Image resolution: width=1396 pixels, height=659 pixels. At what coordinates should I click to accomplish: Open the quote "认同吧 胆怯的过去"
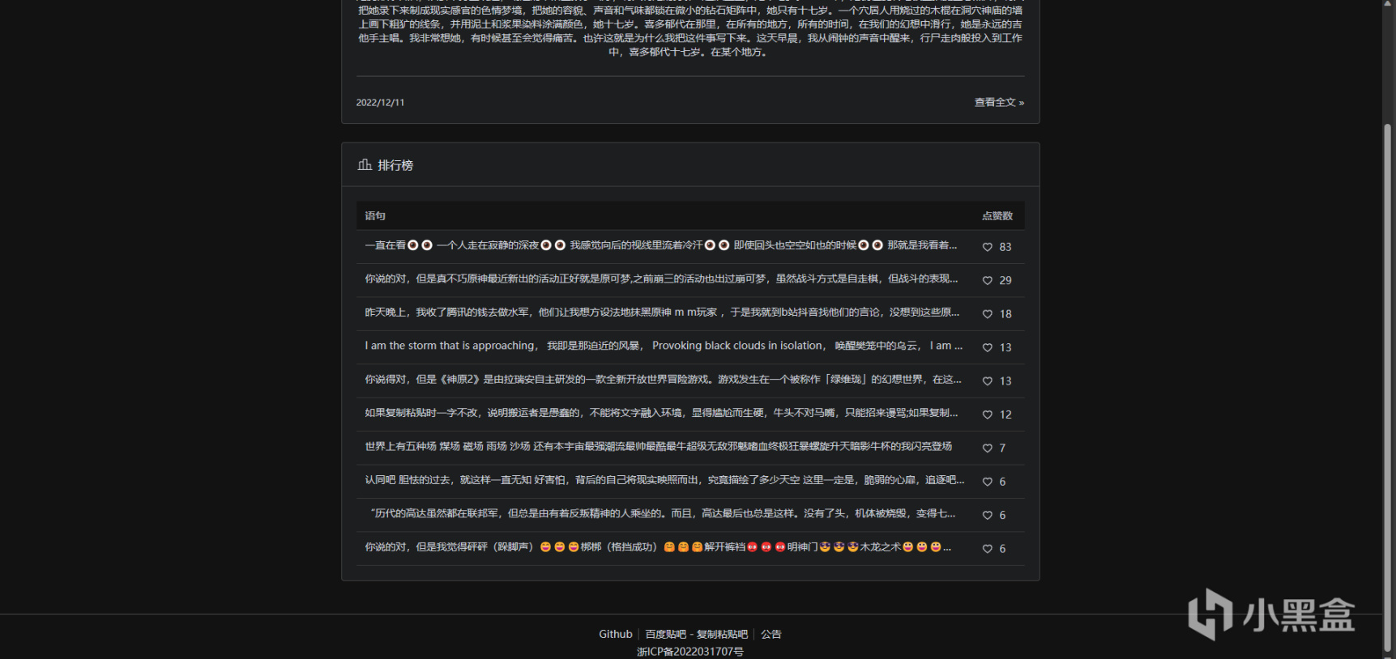point(664,480)
